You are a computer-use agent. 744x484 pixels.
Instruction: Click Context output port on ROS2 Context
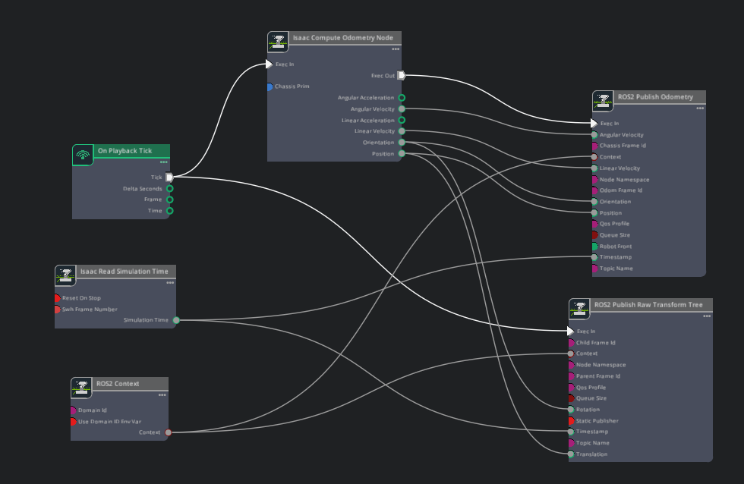(x=168, y=432)
